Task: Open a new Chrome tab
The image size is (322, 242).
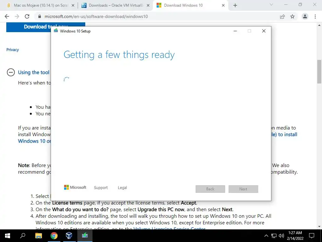Action: pyautogui.click(x=235, y=5)
